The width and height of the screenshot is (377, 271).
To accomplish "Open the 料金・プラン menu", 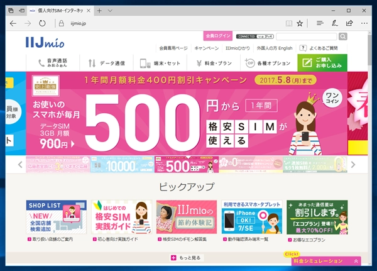I will coord(214,63).
